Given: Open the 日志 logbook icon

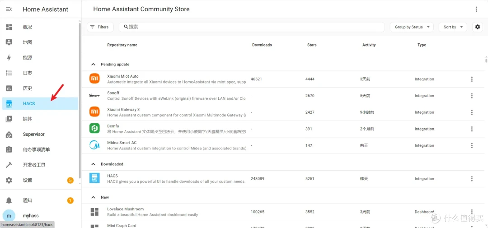Looking at the screenshot, I should (9, 73).
